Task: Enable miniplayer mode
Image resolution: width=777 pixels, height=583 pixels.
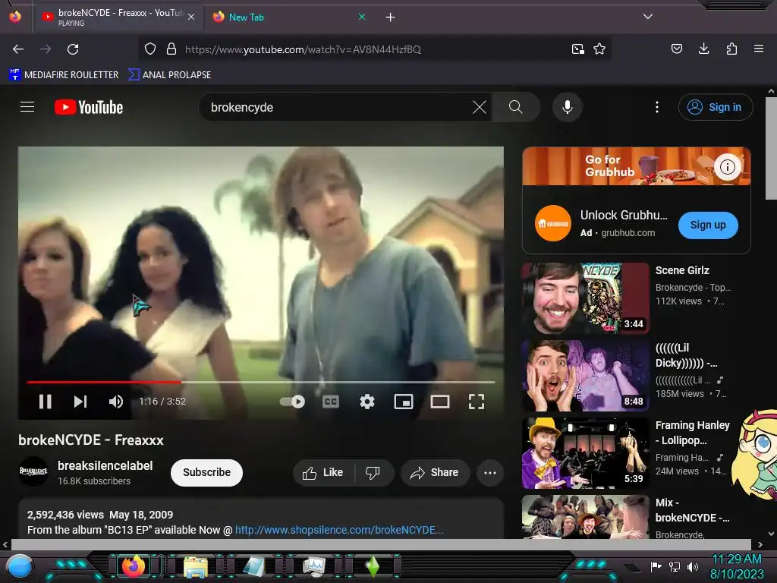Action: click(x=404, y=402)
